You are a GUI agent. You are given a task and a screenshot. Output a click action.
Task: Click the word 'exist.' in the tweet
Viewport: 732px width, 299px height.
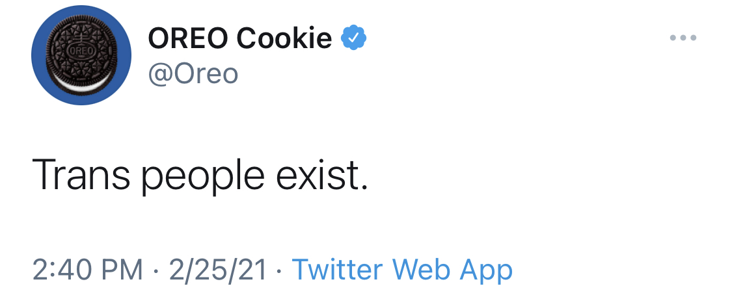tap(322, 174)
